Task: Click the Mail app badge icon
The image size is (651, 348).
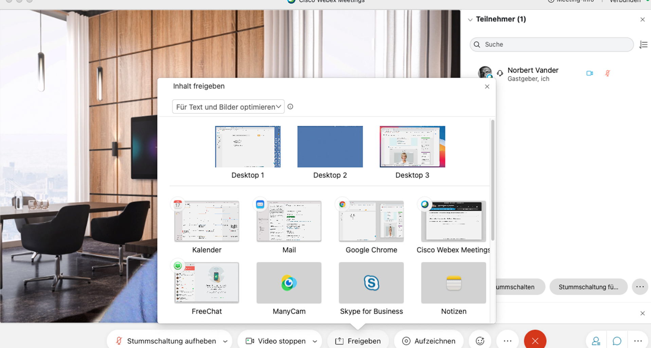Action: click(x=260, y=204)
